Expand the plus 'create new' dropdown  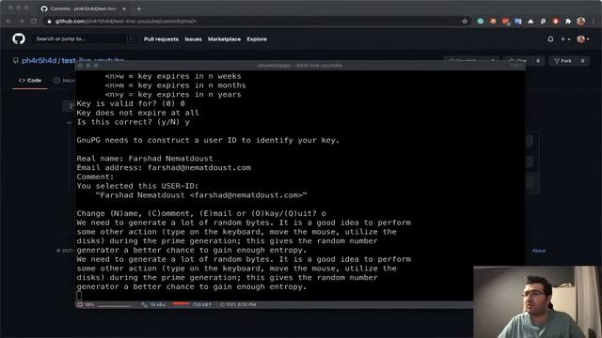[x=565, y=39]
